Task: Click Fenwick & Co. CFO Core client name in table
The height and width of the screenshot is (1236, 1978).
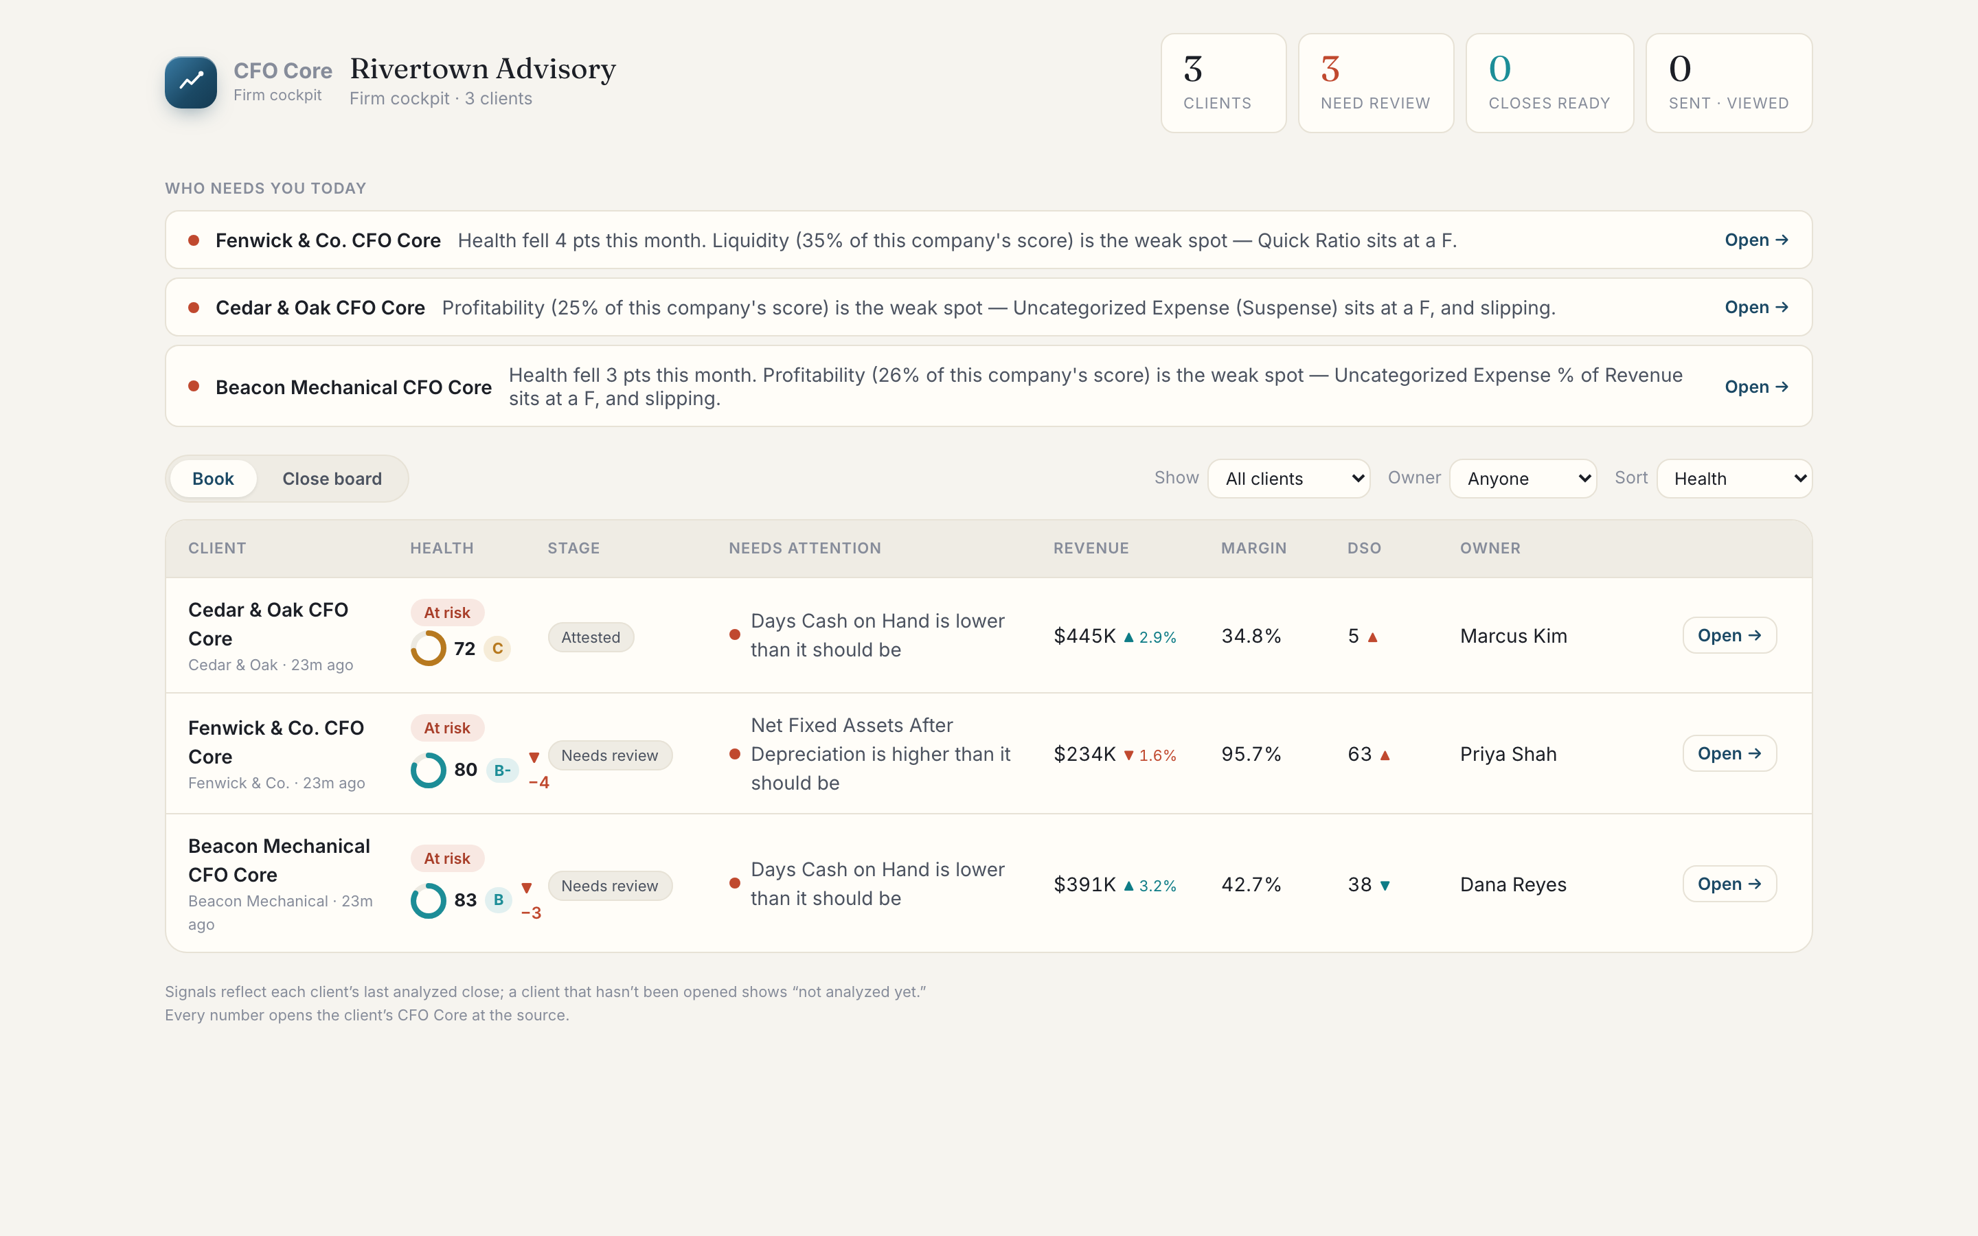Action: pos(276,742)
